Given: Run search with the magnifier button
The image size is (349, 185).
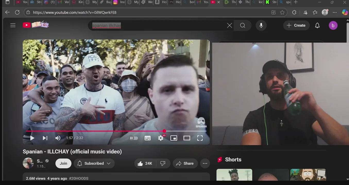Looking at the screenshot, I should [243, 25].
